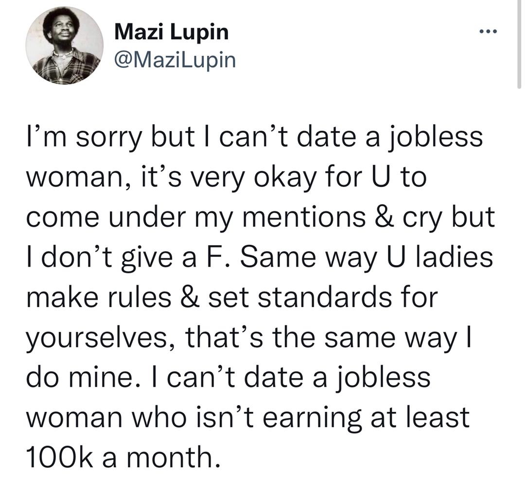Click Mazi Lupin's profile picture

coord(65,46)
